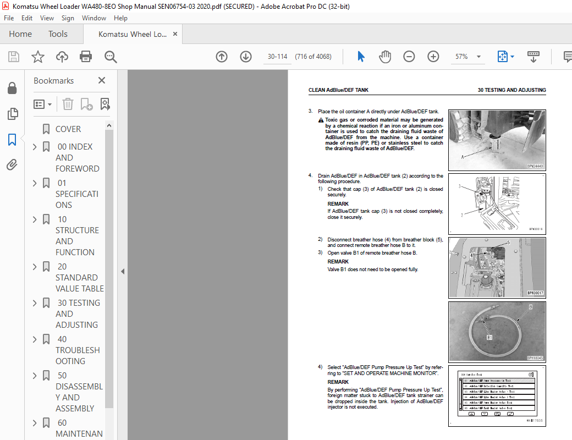Click the Save file icon

coord(14,57)
